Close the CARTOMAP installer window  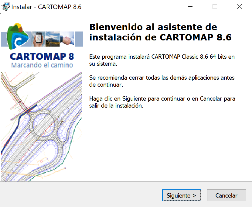tap(239, 7)
